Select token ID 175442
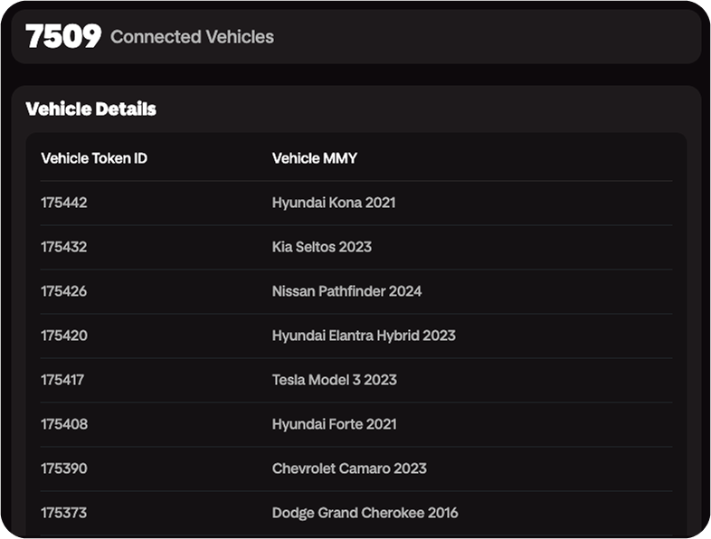 pyautogui.click(x=64, y=203)
